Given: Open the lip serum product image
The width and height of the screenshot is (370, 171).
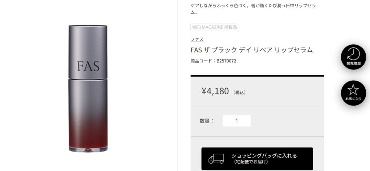Looking at the screenshot, I should 88,88.
